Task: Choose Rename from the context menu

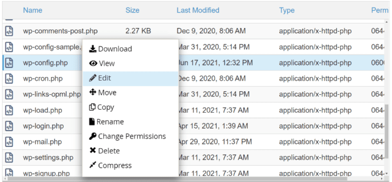Action: pyautogui.click(x=111, y=122)
